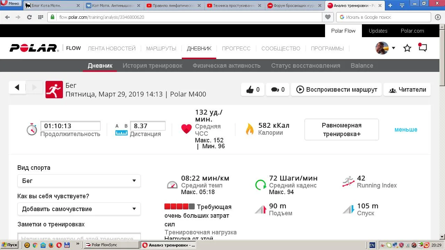Click the Google search field
The height and width of the screenshot is (250, 445).
384,17
